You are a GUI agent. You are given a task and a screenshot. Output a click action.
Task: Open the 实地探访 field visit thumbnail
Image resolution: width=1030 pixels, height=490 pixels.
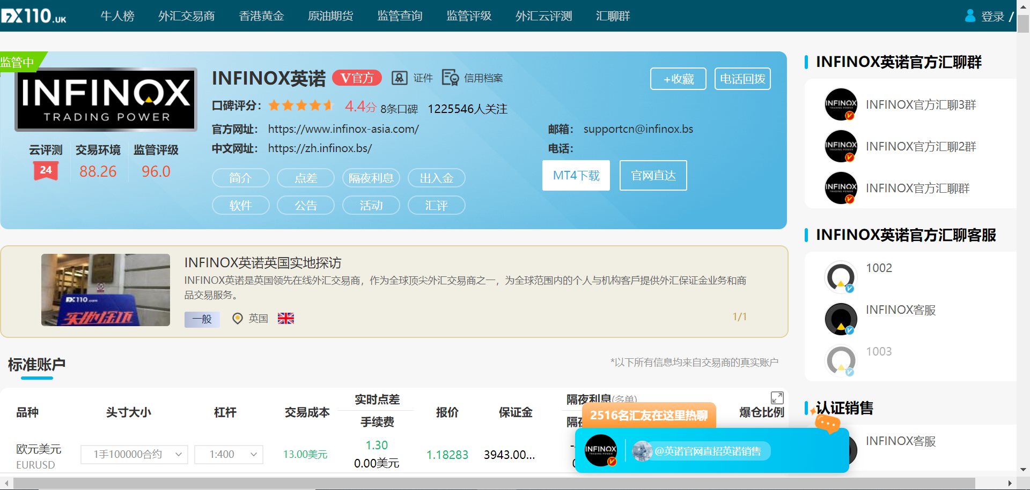point(106,290)
